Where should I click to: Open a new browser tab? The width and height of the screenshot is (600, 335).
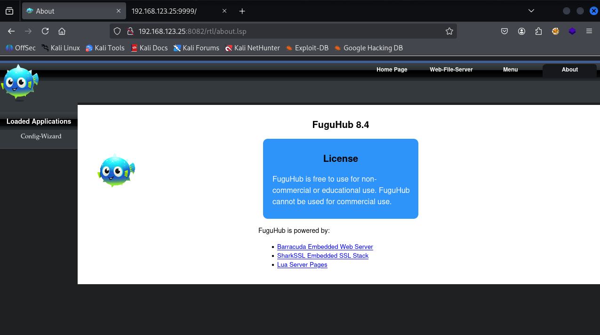[242, 11]
